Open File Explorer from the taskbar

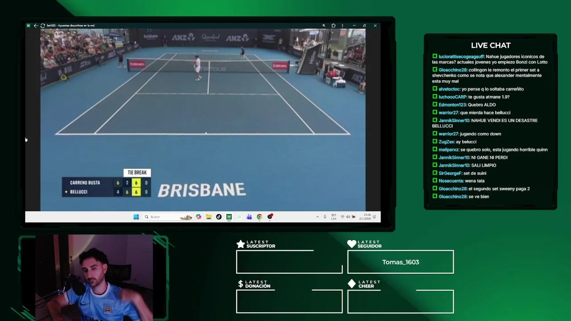coord(209,217)
